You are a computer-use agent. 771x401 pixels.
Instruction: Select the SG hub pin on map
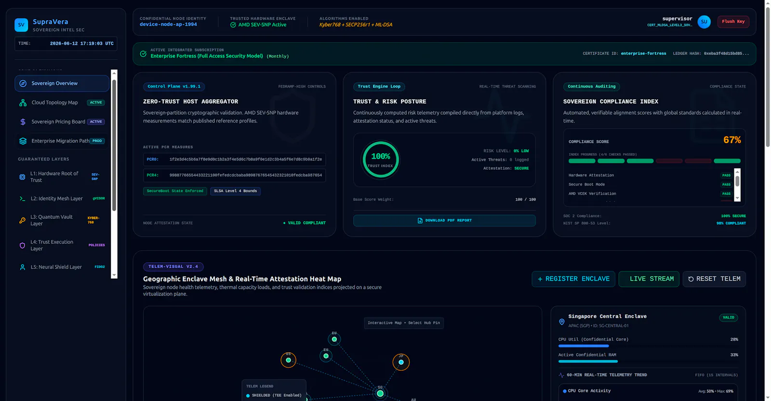click(380, 393)
